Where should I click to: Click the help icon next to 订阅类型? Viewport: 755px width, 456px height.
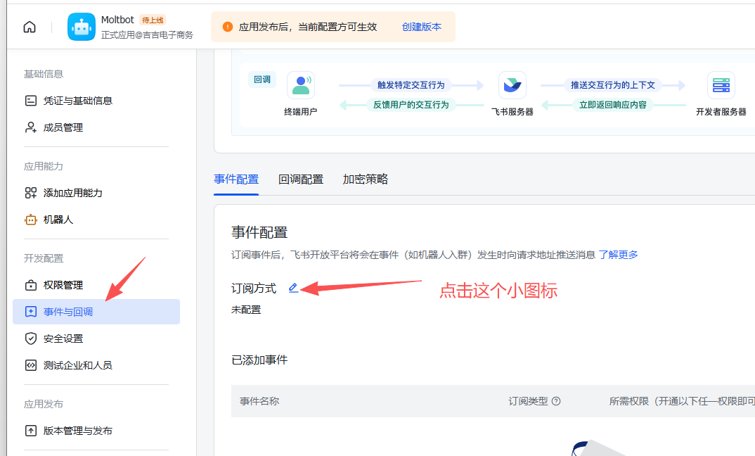pyautogui.click(x=556, y=401)
